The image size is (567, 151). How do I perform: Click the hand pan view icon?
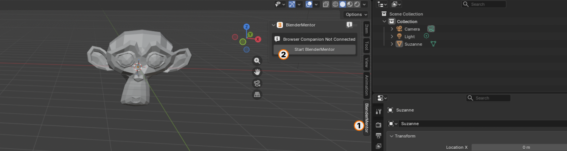[257, 72]
